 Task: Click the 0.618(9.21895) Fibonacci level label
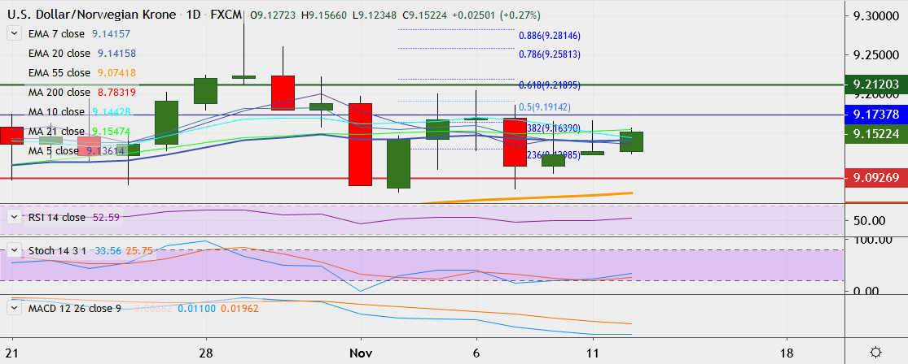point(550,85)
